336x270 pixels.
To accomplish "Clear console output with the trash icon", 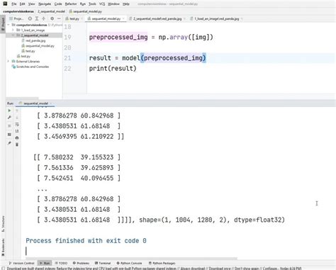I will (17, 145).
